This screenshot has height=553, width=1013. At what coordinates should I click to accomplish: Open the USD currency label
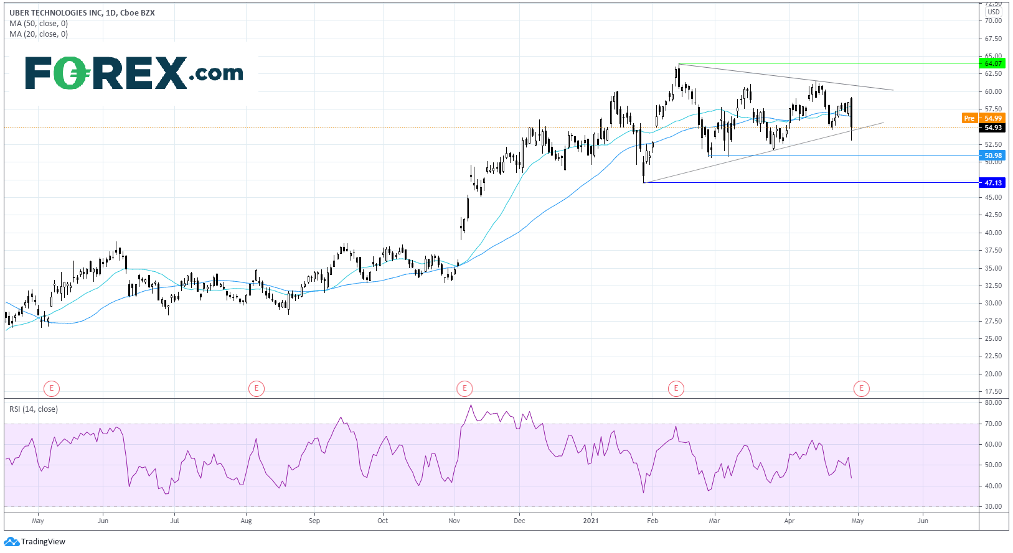[x=994, y=12]
